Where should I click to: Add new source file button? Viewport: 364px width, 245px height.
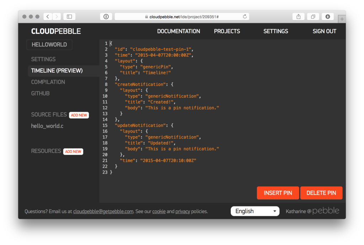click(x=79, y=115)
